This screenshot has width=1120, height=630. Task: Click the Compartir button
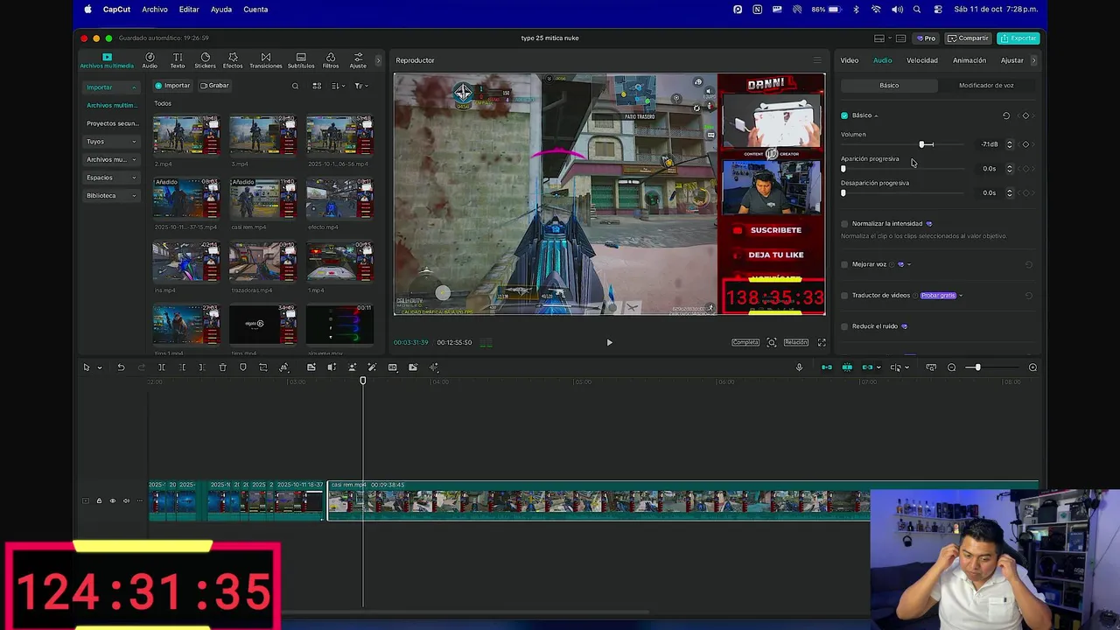click(968, 38)
